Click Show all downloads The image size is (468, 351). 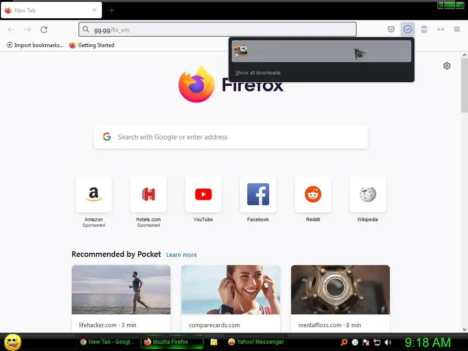click(x=258, y=73)
